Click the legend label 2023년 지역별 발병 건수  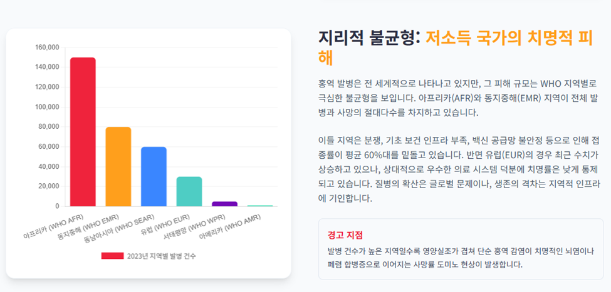pyautogui.click(x=162, y=256)
